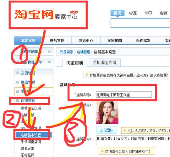Expand the 宝贝管理 plus icon
This screenshot has height=157, width=170.
click(17, 91)
